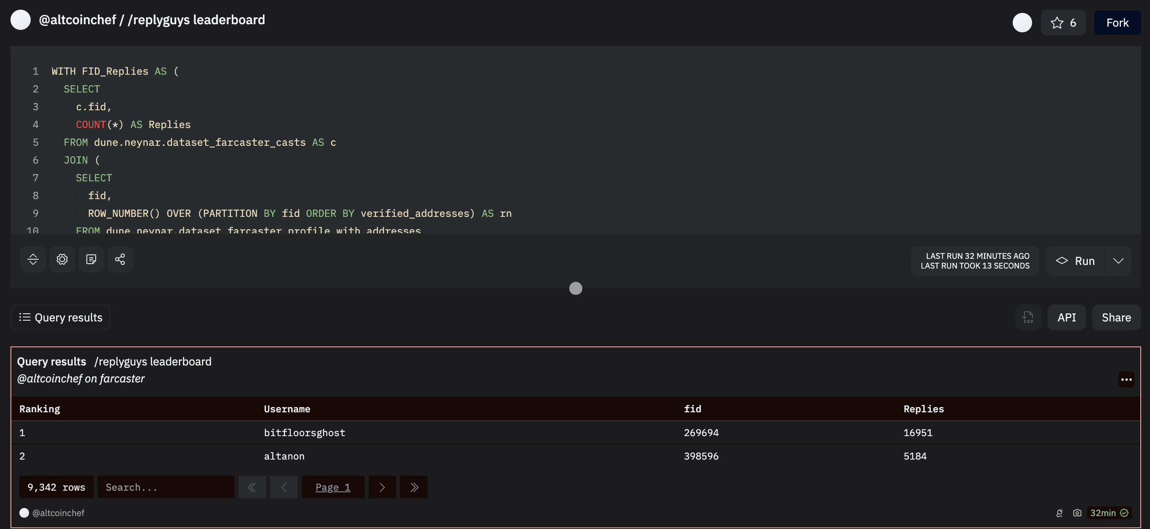Fork the replyguys leaderboard query
This screenshot has width=1150, height=529.
click(1117, 23)
